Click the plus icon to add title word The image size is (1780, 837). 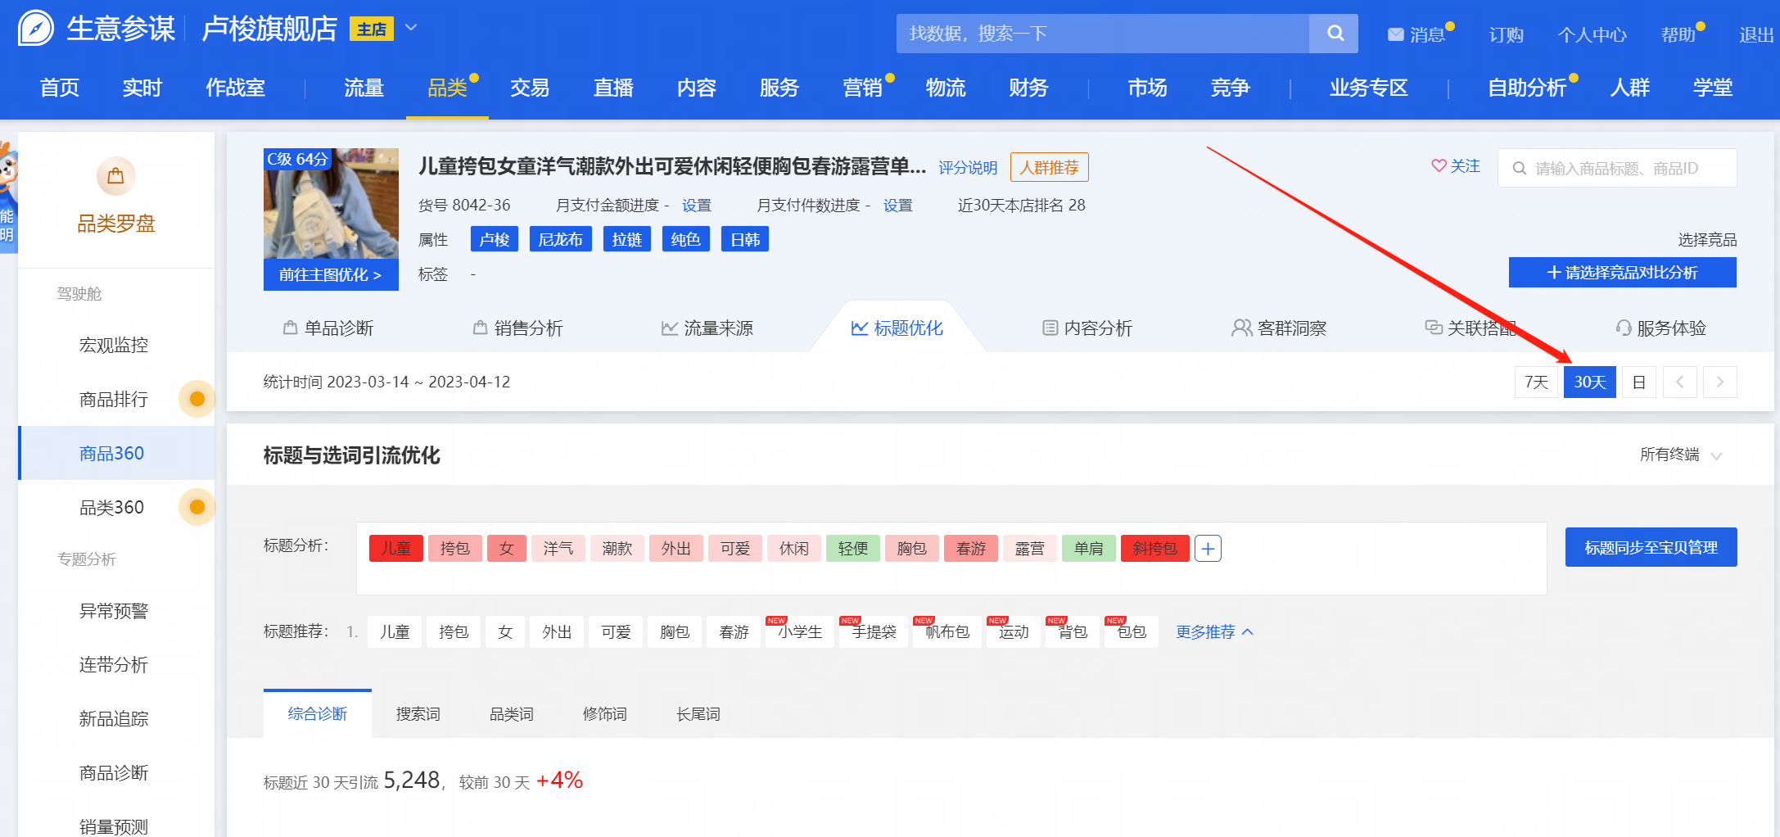coord(1208,549)
